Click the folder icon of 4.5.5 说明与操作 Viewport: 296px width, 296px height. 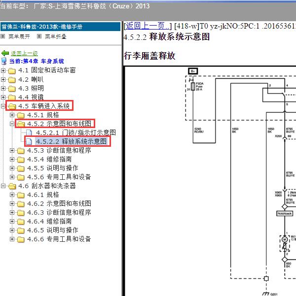point(21,168)
